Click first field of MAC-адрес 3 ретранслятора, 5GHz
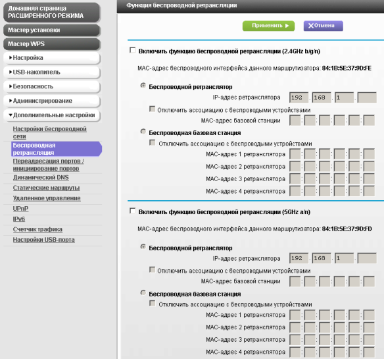Viewport: 384px width, 359px height. pos(295,340)
